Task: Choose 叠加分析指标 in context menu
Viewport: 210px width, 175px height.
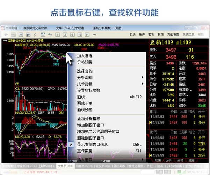Action: click(89, 119)
